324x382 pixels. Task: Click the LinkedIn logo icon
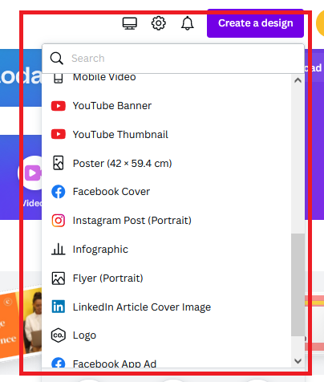click(x=59, y=307)
